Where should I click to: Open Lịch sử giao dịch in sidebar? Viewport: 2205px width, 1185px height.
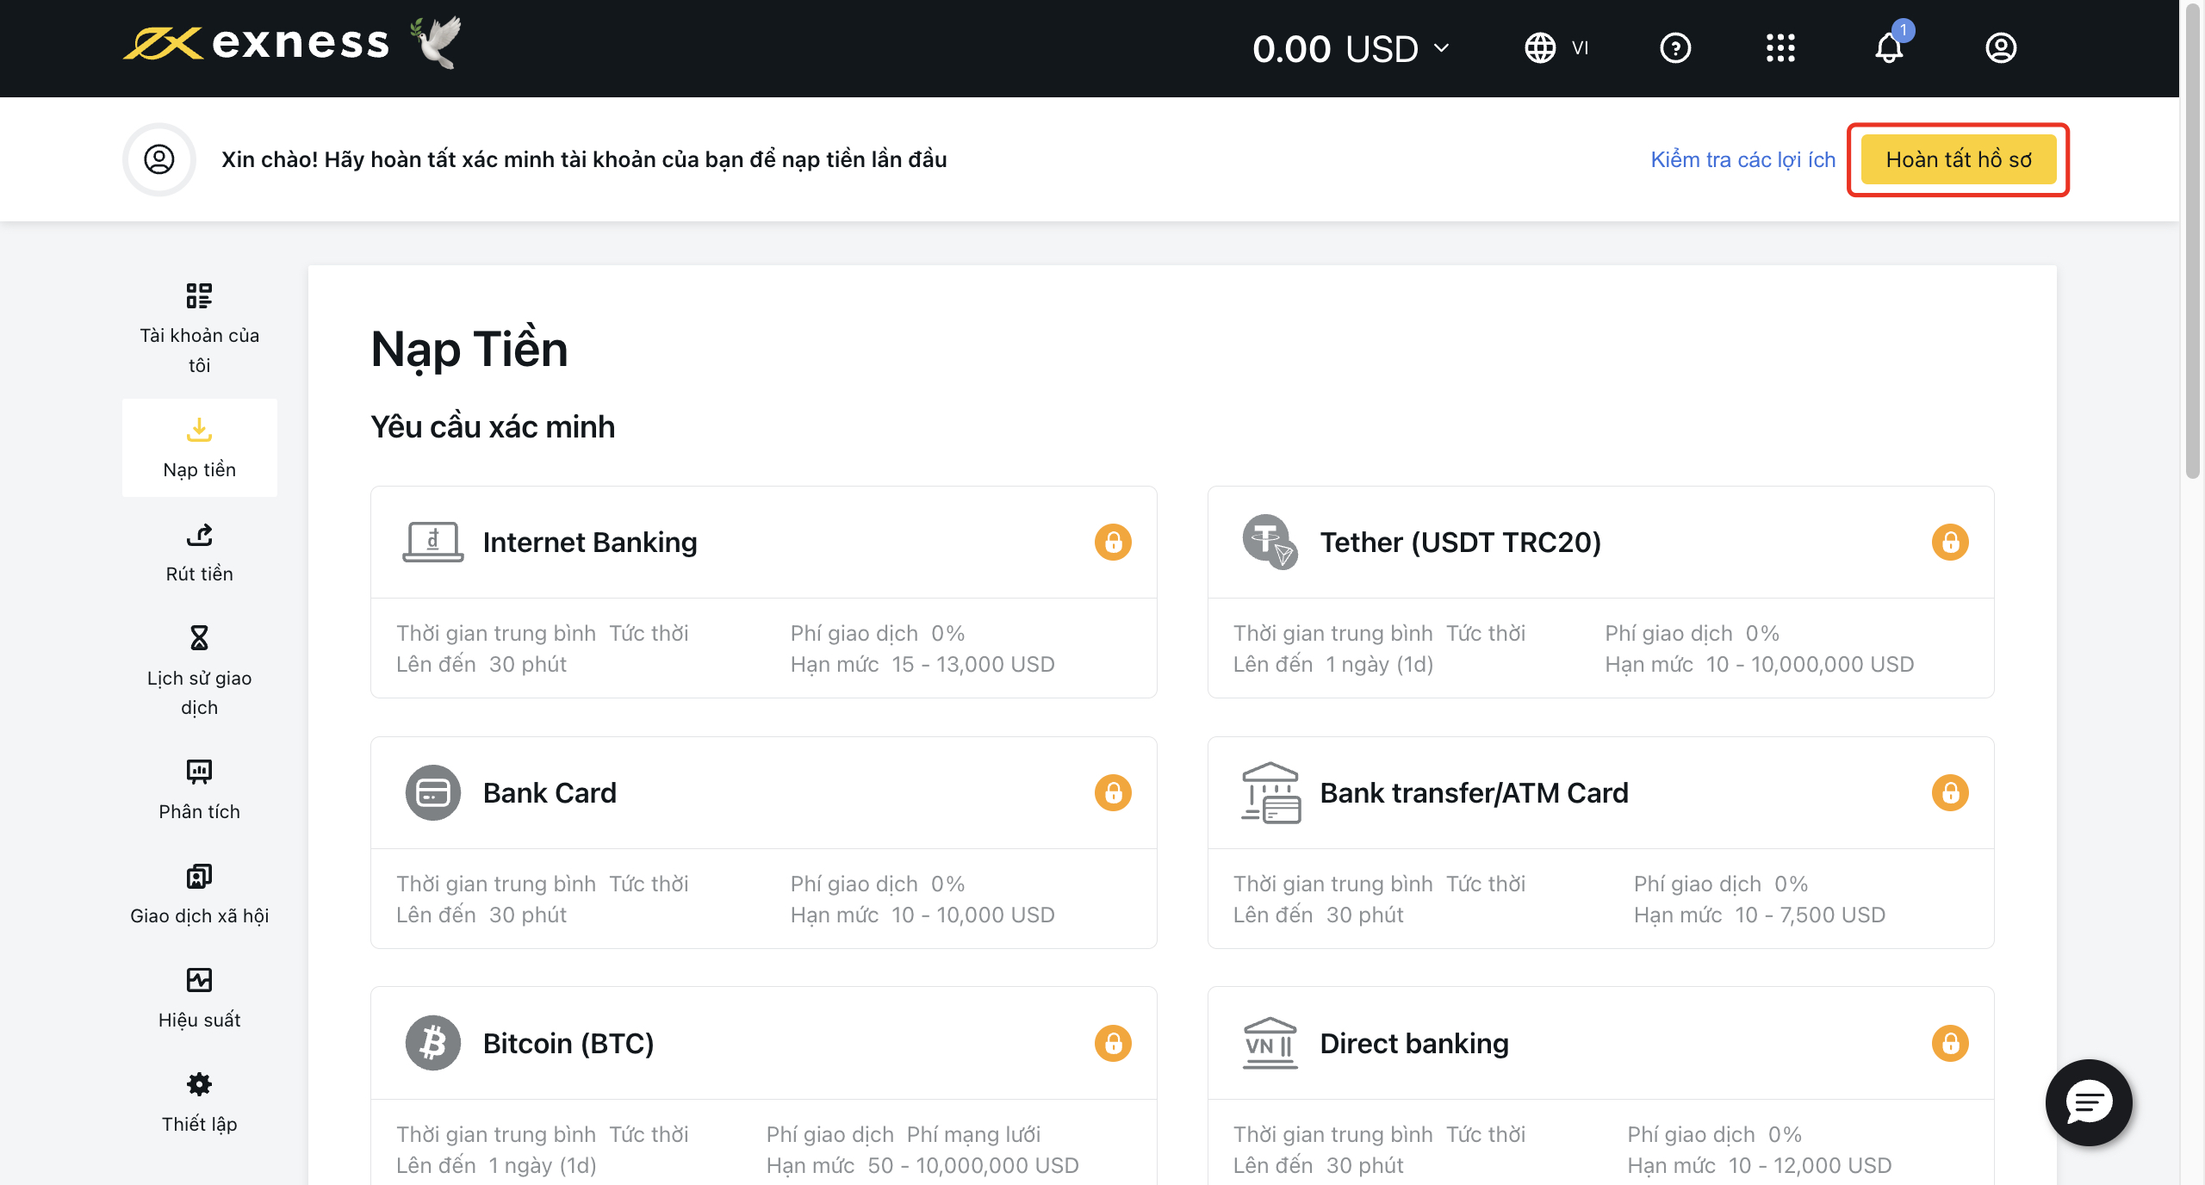(x=200, y=671)
